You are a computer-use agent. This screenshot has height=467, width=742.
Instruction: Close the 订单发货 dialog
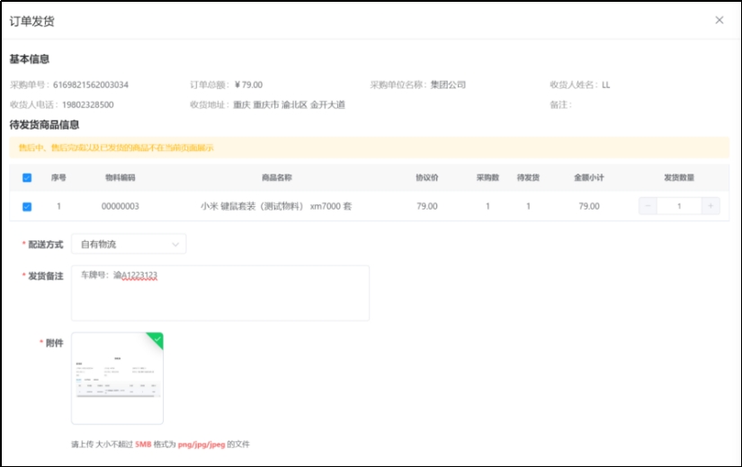[x=719, y=21]
